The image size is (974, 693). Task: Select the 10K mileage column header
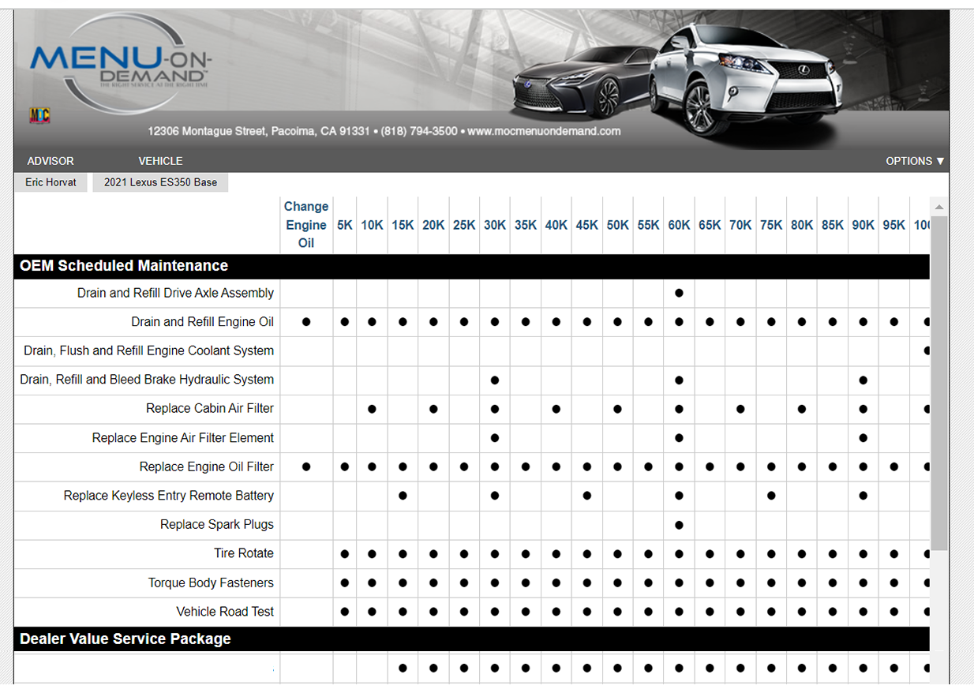372,225
